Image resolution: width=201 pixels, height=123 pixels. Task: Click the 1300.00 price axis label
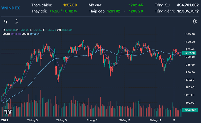190,42
